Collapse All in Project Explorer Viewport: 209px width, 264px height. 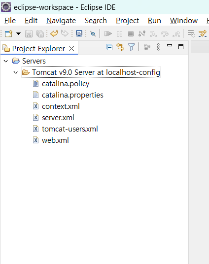point(109,47)
